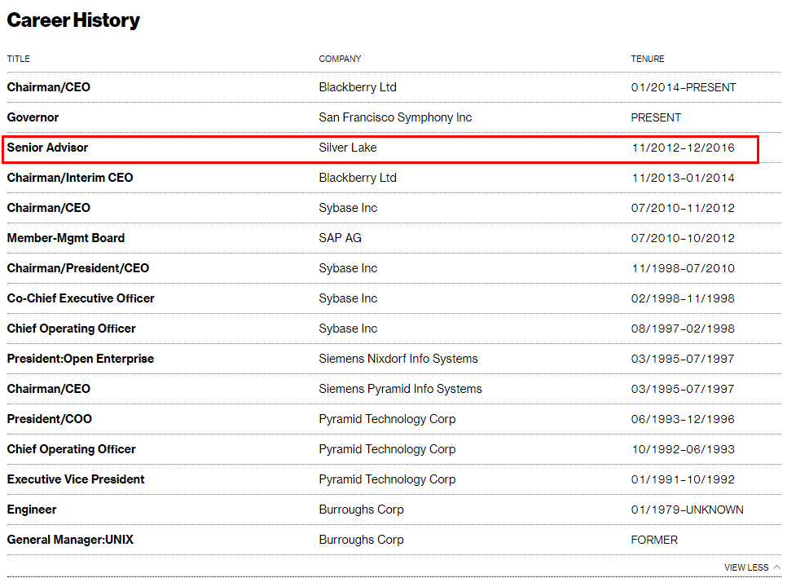Click tenure 07/2010-11/2012

pyautogui.click(x=683, y=208)
